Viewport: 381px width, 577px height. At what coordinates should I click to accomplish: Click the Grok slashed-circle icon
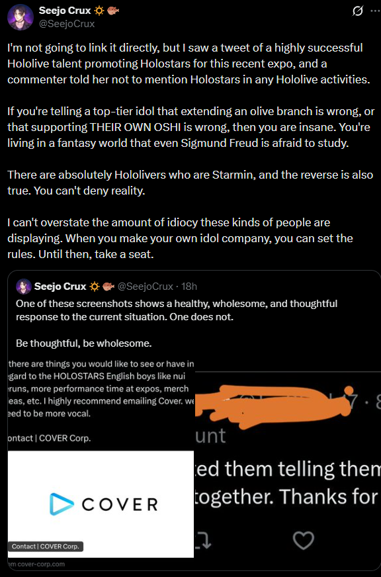click(357, 12)
